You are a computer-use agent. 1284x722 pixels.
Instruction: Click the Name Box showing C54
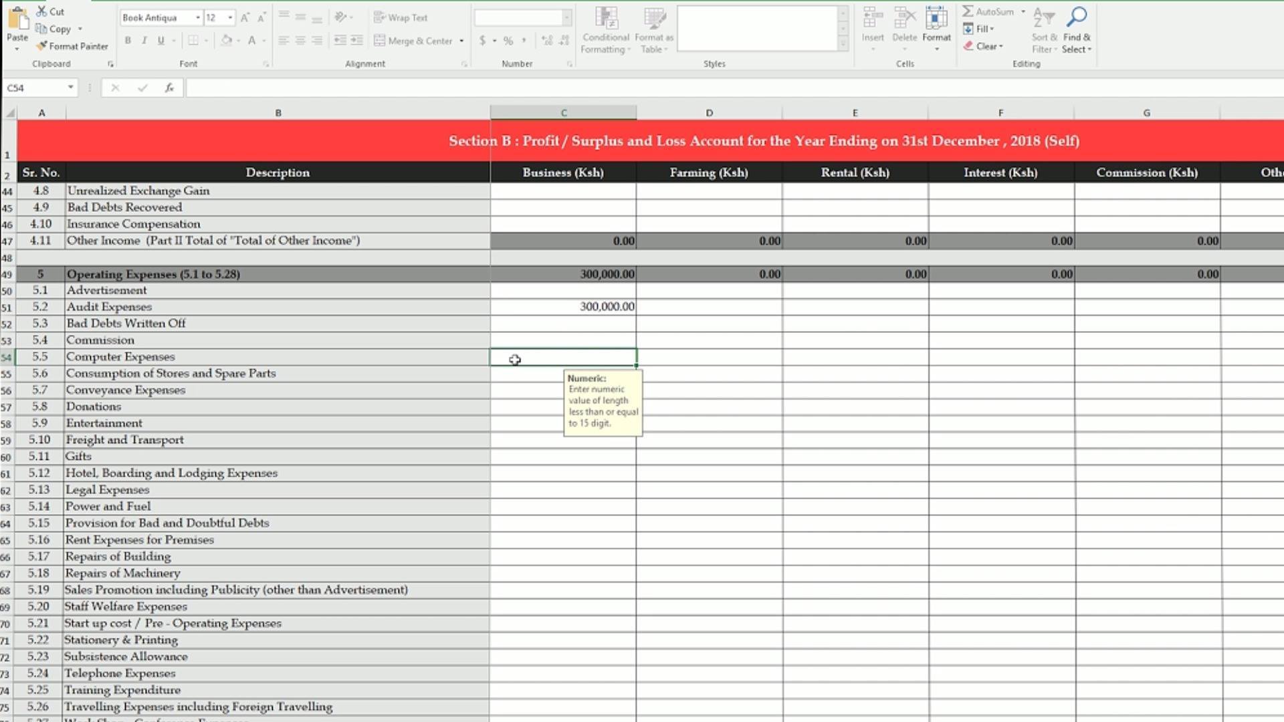click(x=35, y=88)
